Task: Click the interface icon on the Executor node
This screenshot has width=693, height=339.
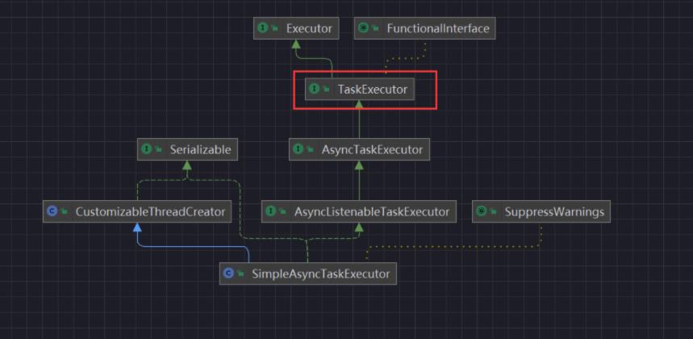Action: click(263, 28)
